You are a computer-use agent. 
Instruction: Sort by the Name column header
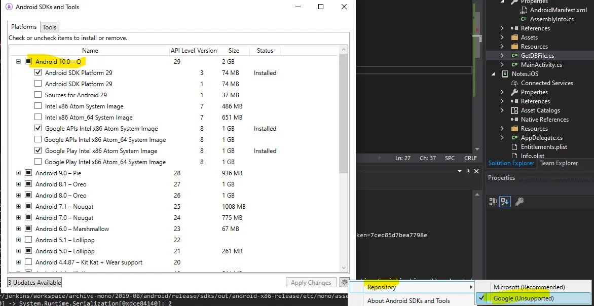(90, 50)
